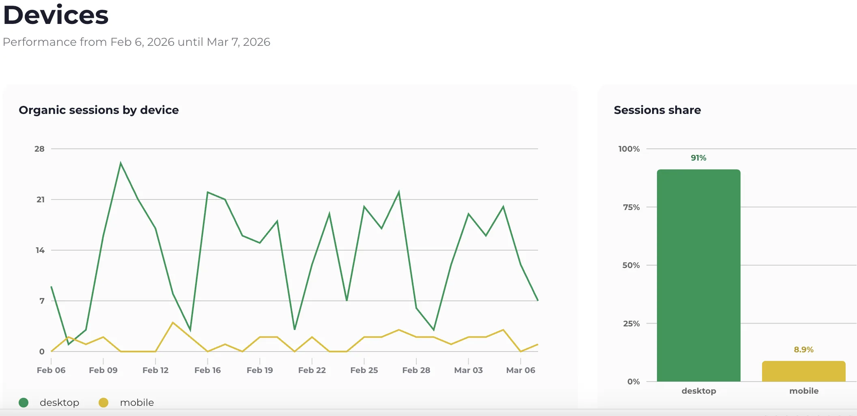Click the Feb 12 axis label
Viewport: 857px width, 416px height.
pyautogui.click(x=155, y=370)
